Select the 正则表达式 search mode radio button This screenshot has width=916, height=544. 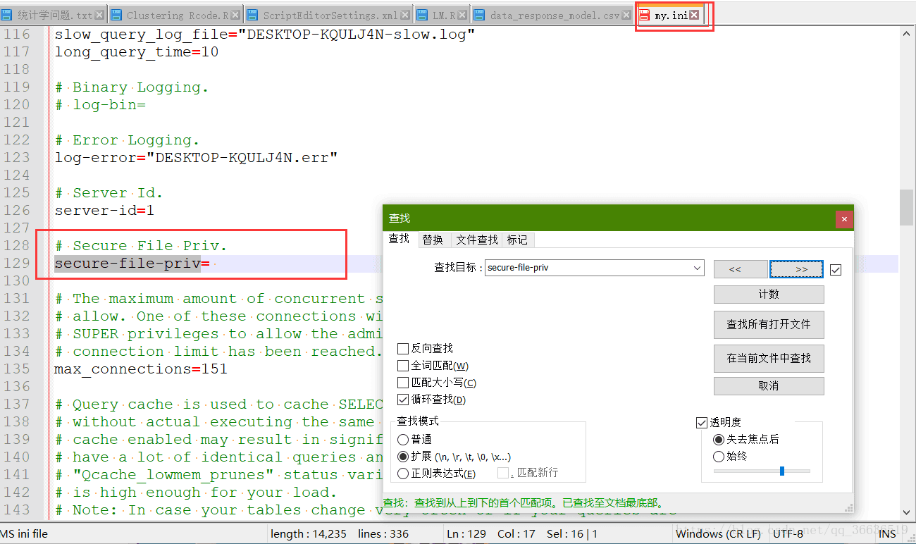(x=403, y=474)
